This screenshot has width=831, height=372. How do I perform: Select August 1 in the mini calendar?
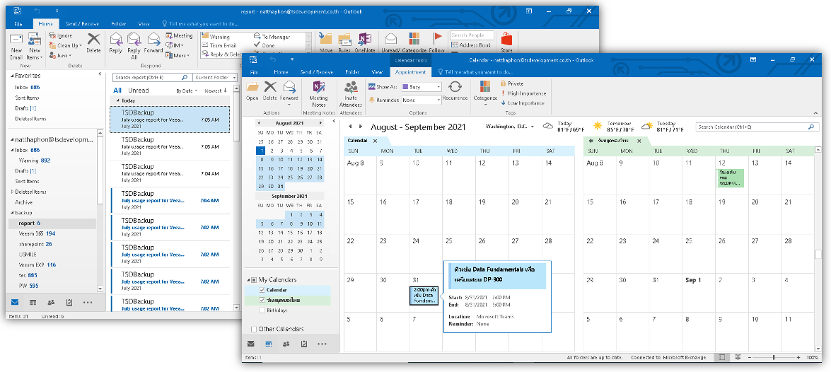(x=260, y=151)
